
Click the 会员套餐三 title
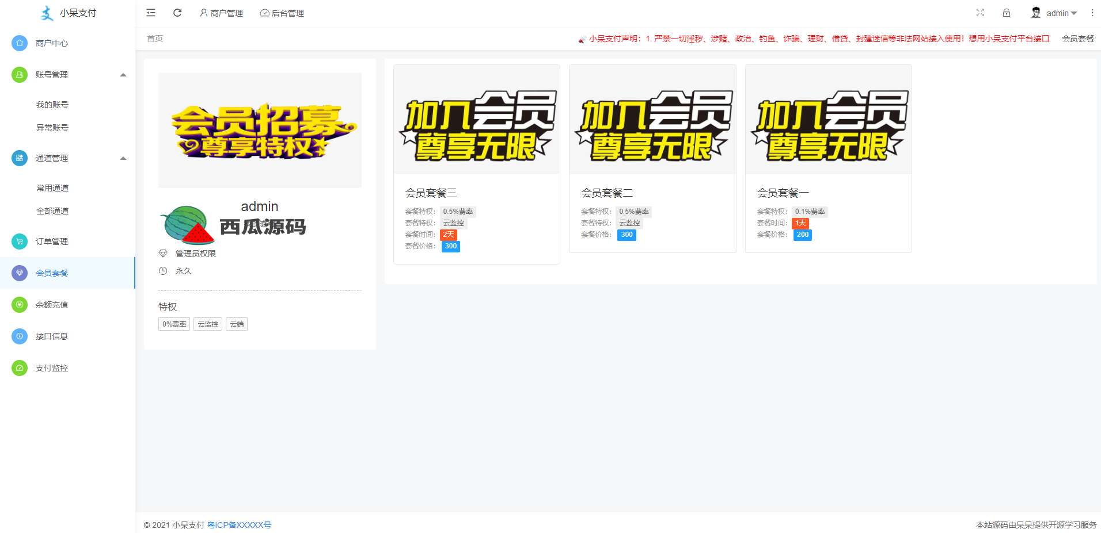[431, 193]
